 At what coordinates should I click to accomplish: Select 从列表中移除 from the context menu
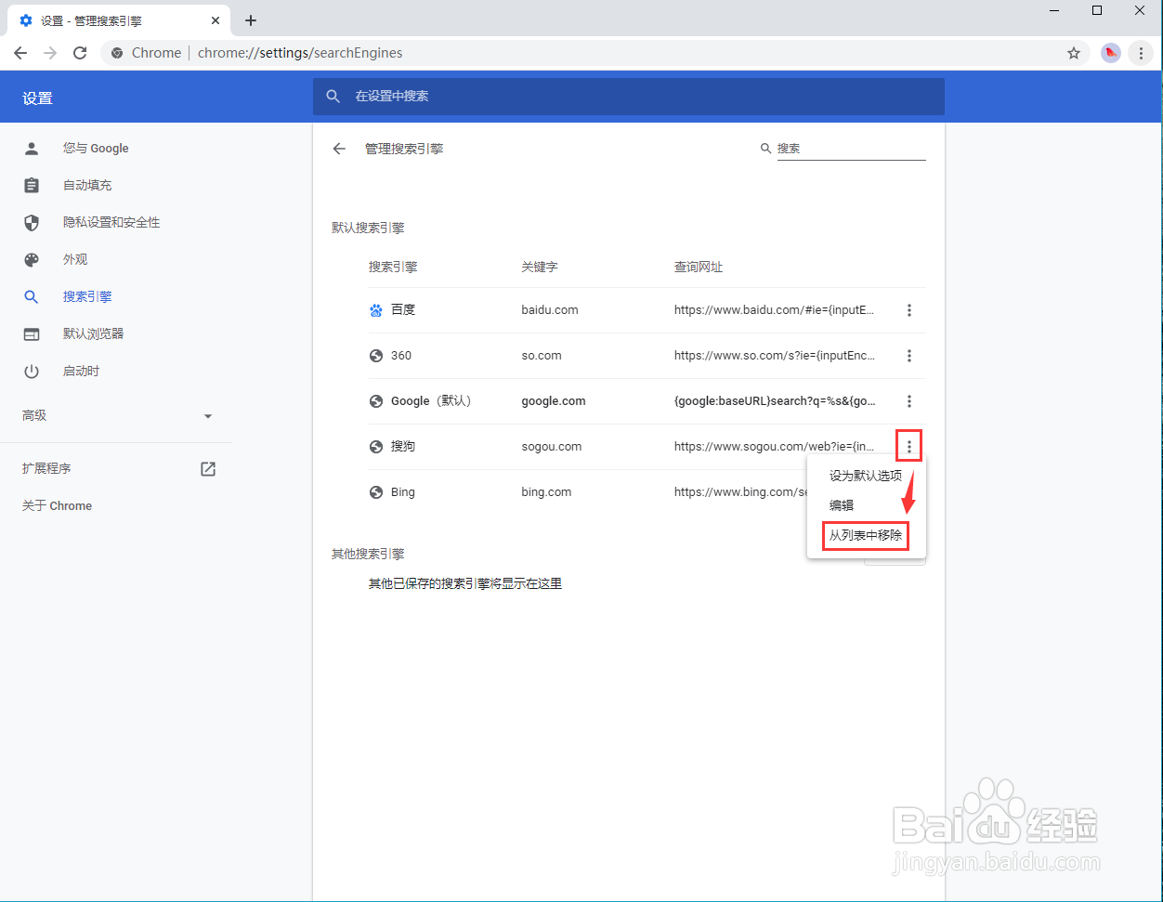click(x=866, y=535)
